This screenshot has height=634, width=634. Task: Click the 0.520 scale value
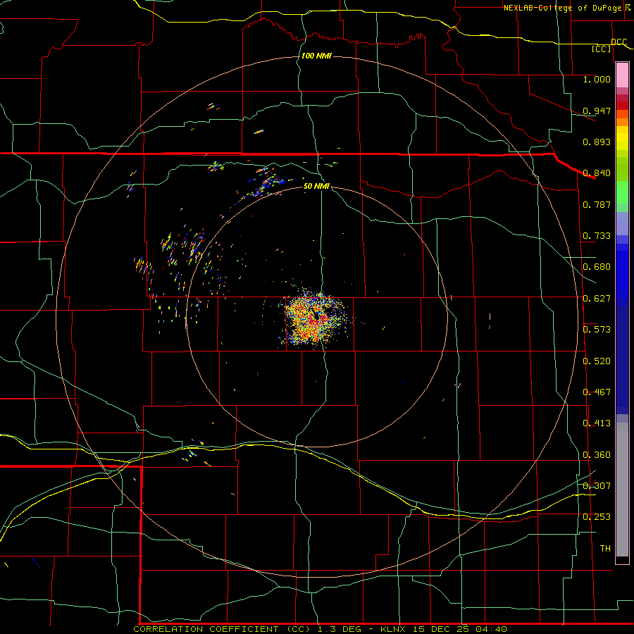[597, 361]
